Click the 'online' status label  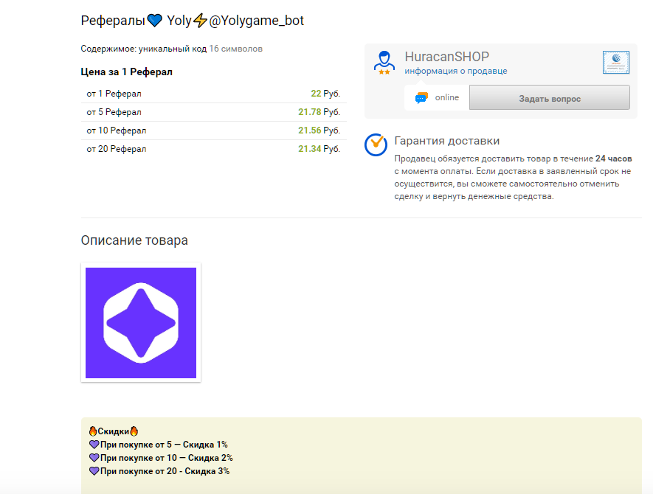point(447,97)
